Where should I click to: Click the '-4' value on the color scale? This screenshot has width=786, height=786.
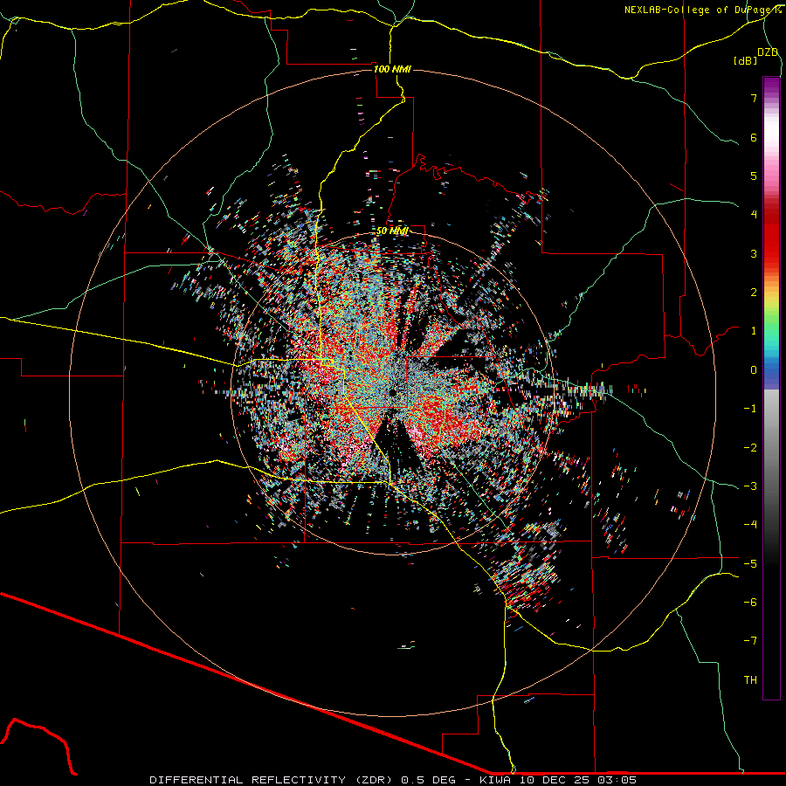pos(750,524)
